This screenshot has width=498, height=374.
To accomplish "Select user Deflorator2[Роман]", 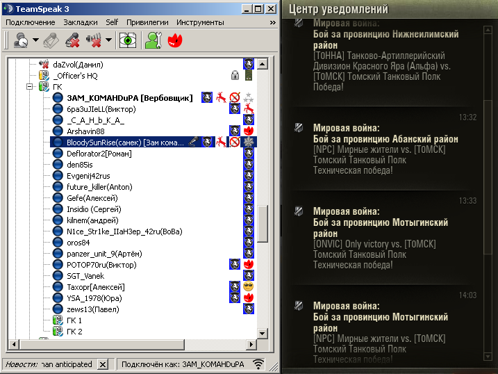I will pyautogui.click(x=99, y=154).
